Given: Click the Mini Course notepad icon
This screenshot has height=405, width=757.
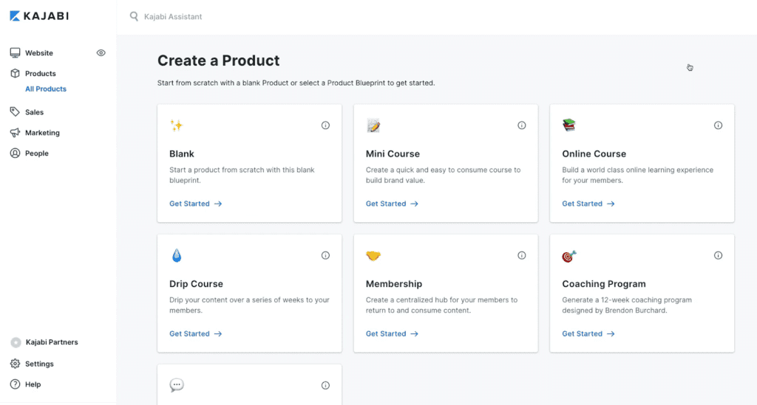Looking at the screenshot, I should click(373, 125).
